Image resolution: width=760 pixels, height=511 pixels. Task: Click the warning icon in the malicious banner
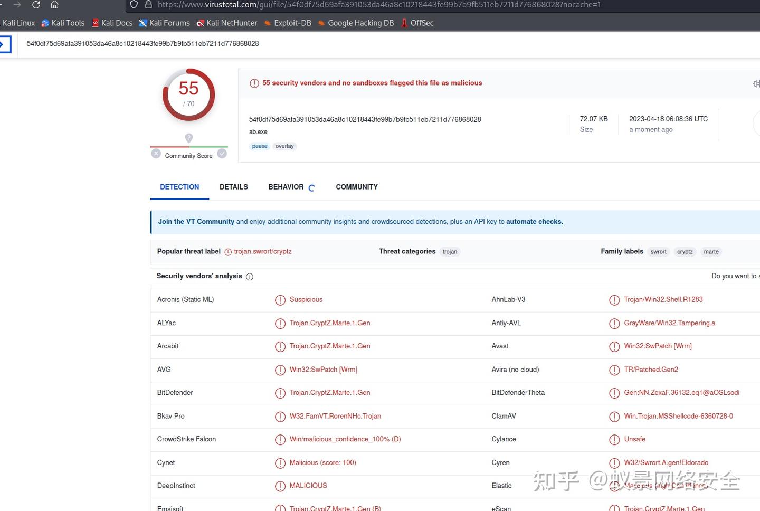coord(254,83)
